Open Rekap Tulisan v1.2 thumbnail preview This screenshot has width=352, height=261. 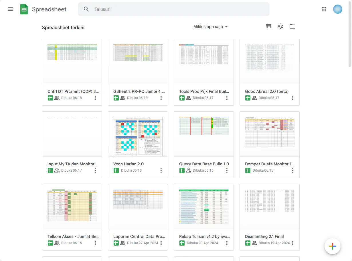click(x=204, y=206)
